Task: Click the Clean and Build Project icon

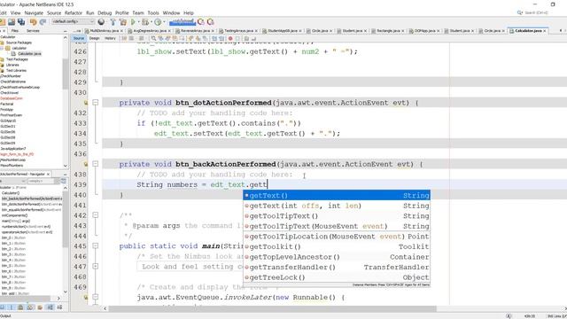Action: pos(123,22)
